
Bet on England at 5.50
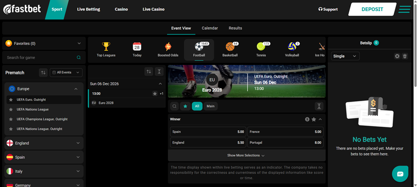tap(208, 143)
